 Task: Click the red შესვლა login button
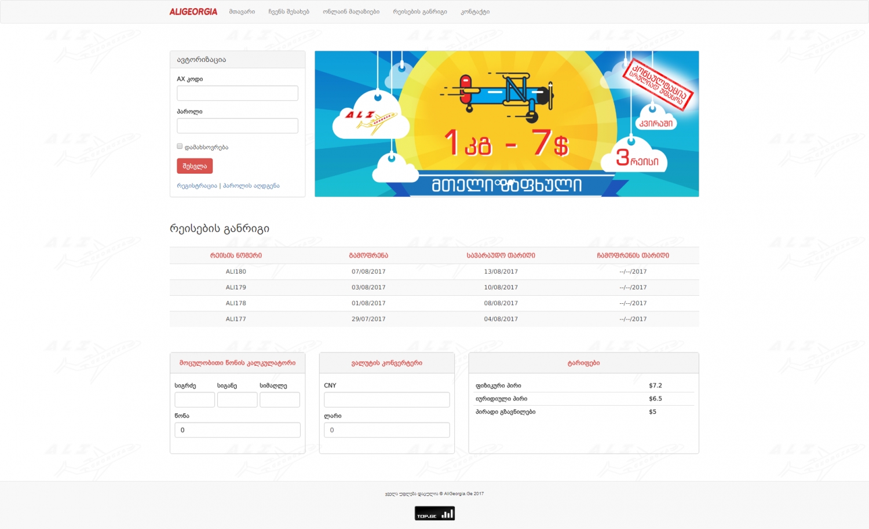pos(195,166)
